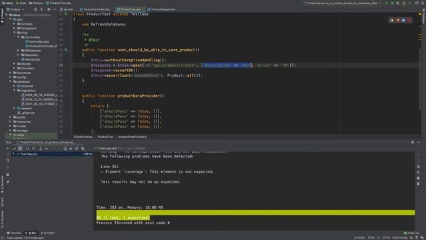
Task: Switch to the ProductRequest.php editor tab
Action: 162,9
